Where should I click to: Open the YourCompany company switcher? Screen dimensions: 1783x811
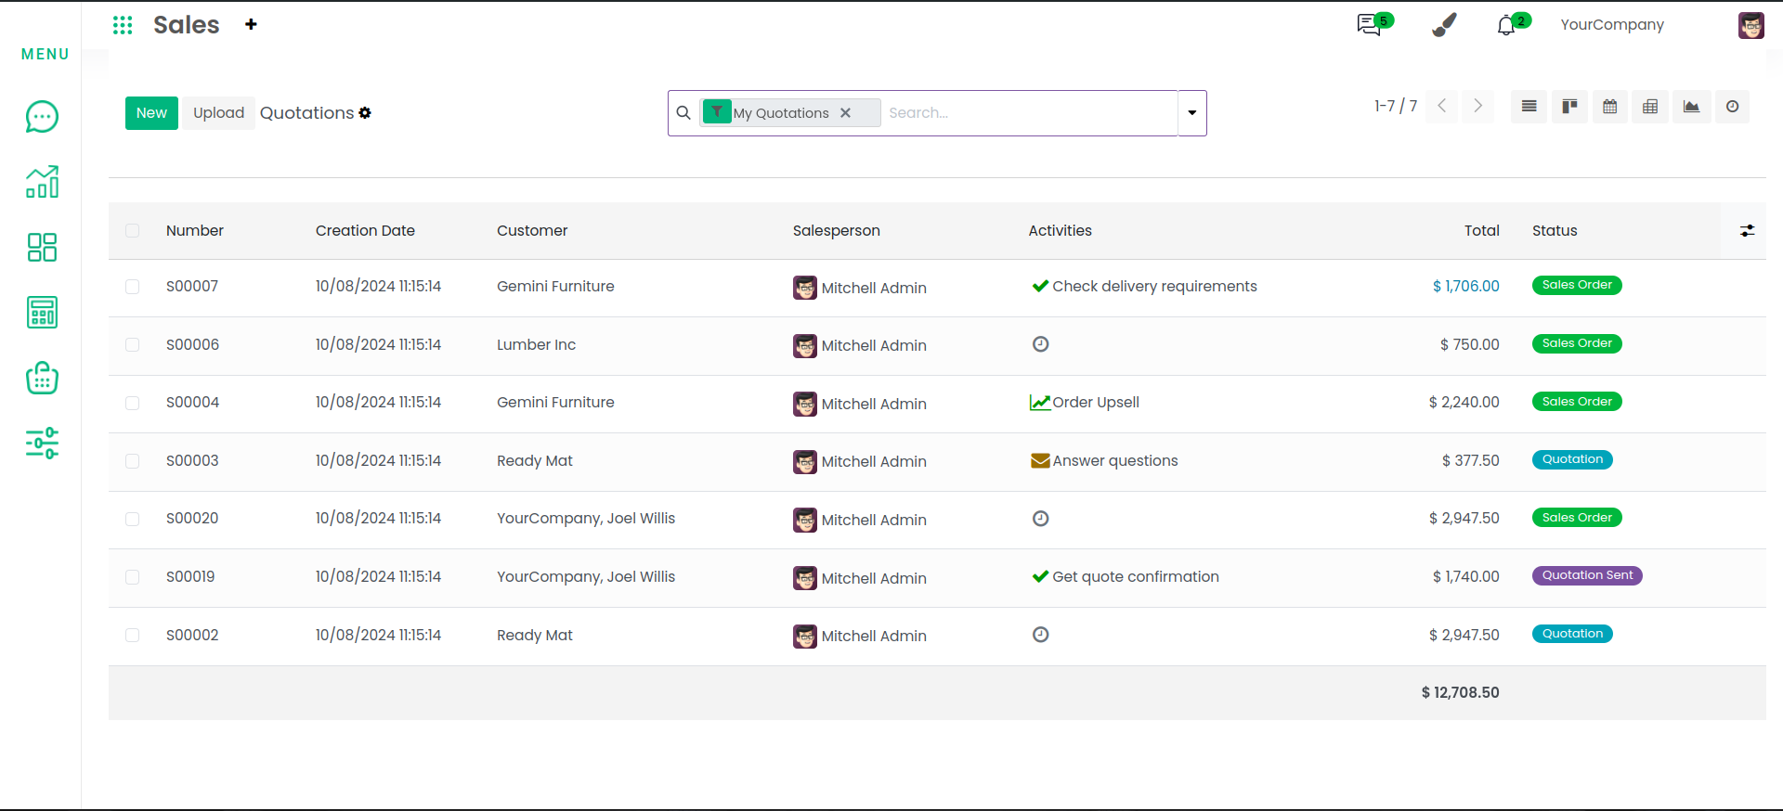(x=1611, y=25)
